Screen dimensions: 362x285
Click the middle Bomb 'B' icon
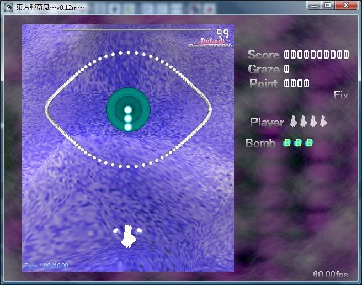(297, 143)
